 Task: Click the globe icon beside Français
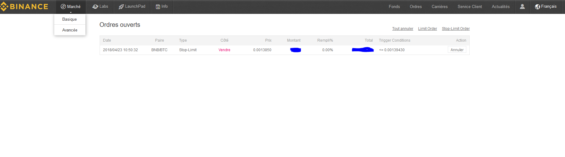click(537, 7)
